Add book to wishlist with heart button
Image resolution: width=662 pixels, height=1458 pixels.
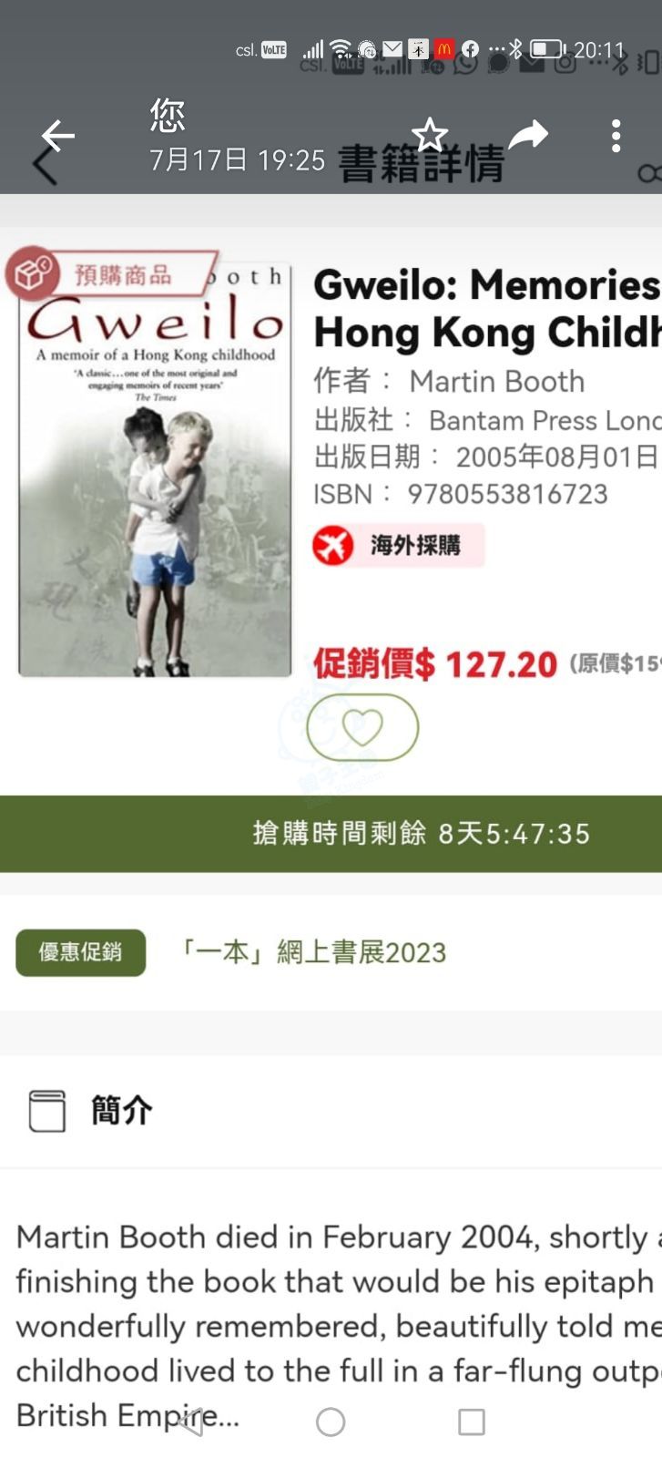pyautogui.click(x=362, y=727)
